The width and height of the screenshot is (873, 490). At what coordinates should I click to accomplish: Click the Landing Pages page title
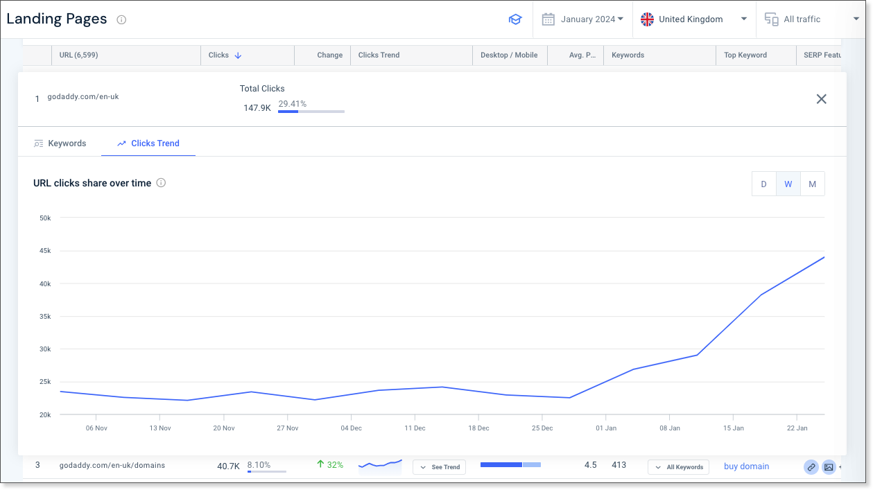coord(57,19)
